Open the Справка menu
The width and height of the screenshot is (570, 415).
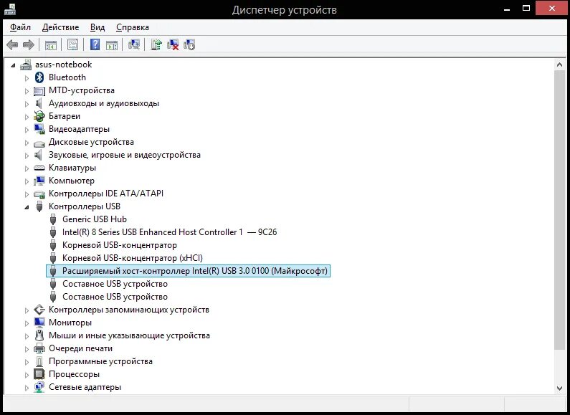[133, 27]
